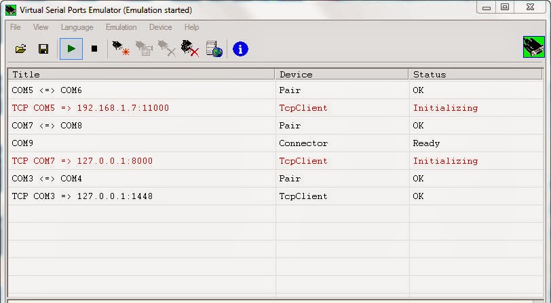The width and height of the screenshot is (551, 303).
Task: Select the COM3 <=> COM4 row
Action: click(275, 179)
